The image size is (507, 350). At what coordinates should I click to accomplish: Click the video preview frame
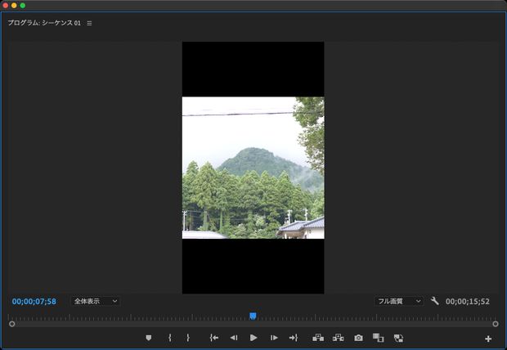253,168
